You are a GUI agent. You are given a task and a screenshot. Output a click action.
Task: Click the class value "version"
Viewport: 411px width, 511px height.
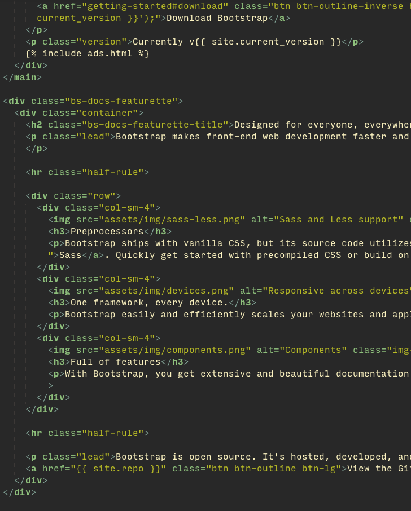pos(102,42)
